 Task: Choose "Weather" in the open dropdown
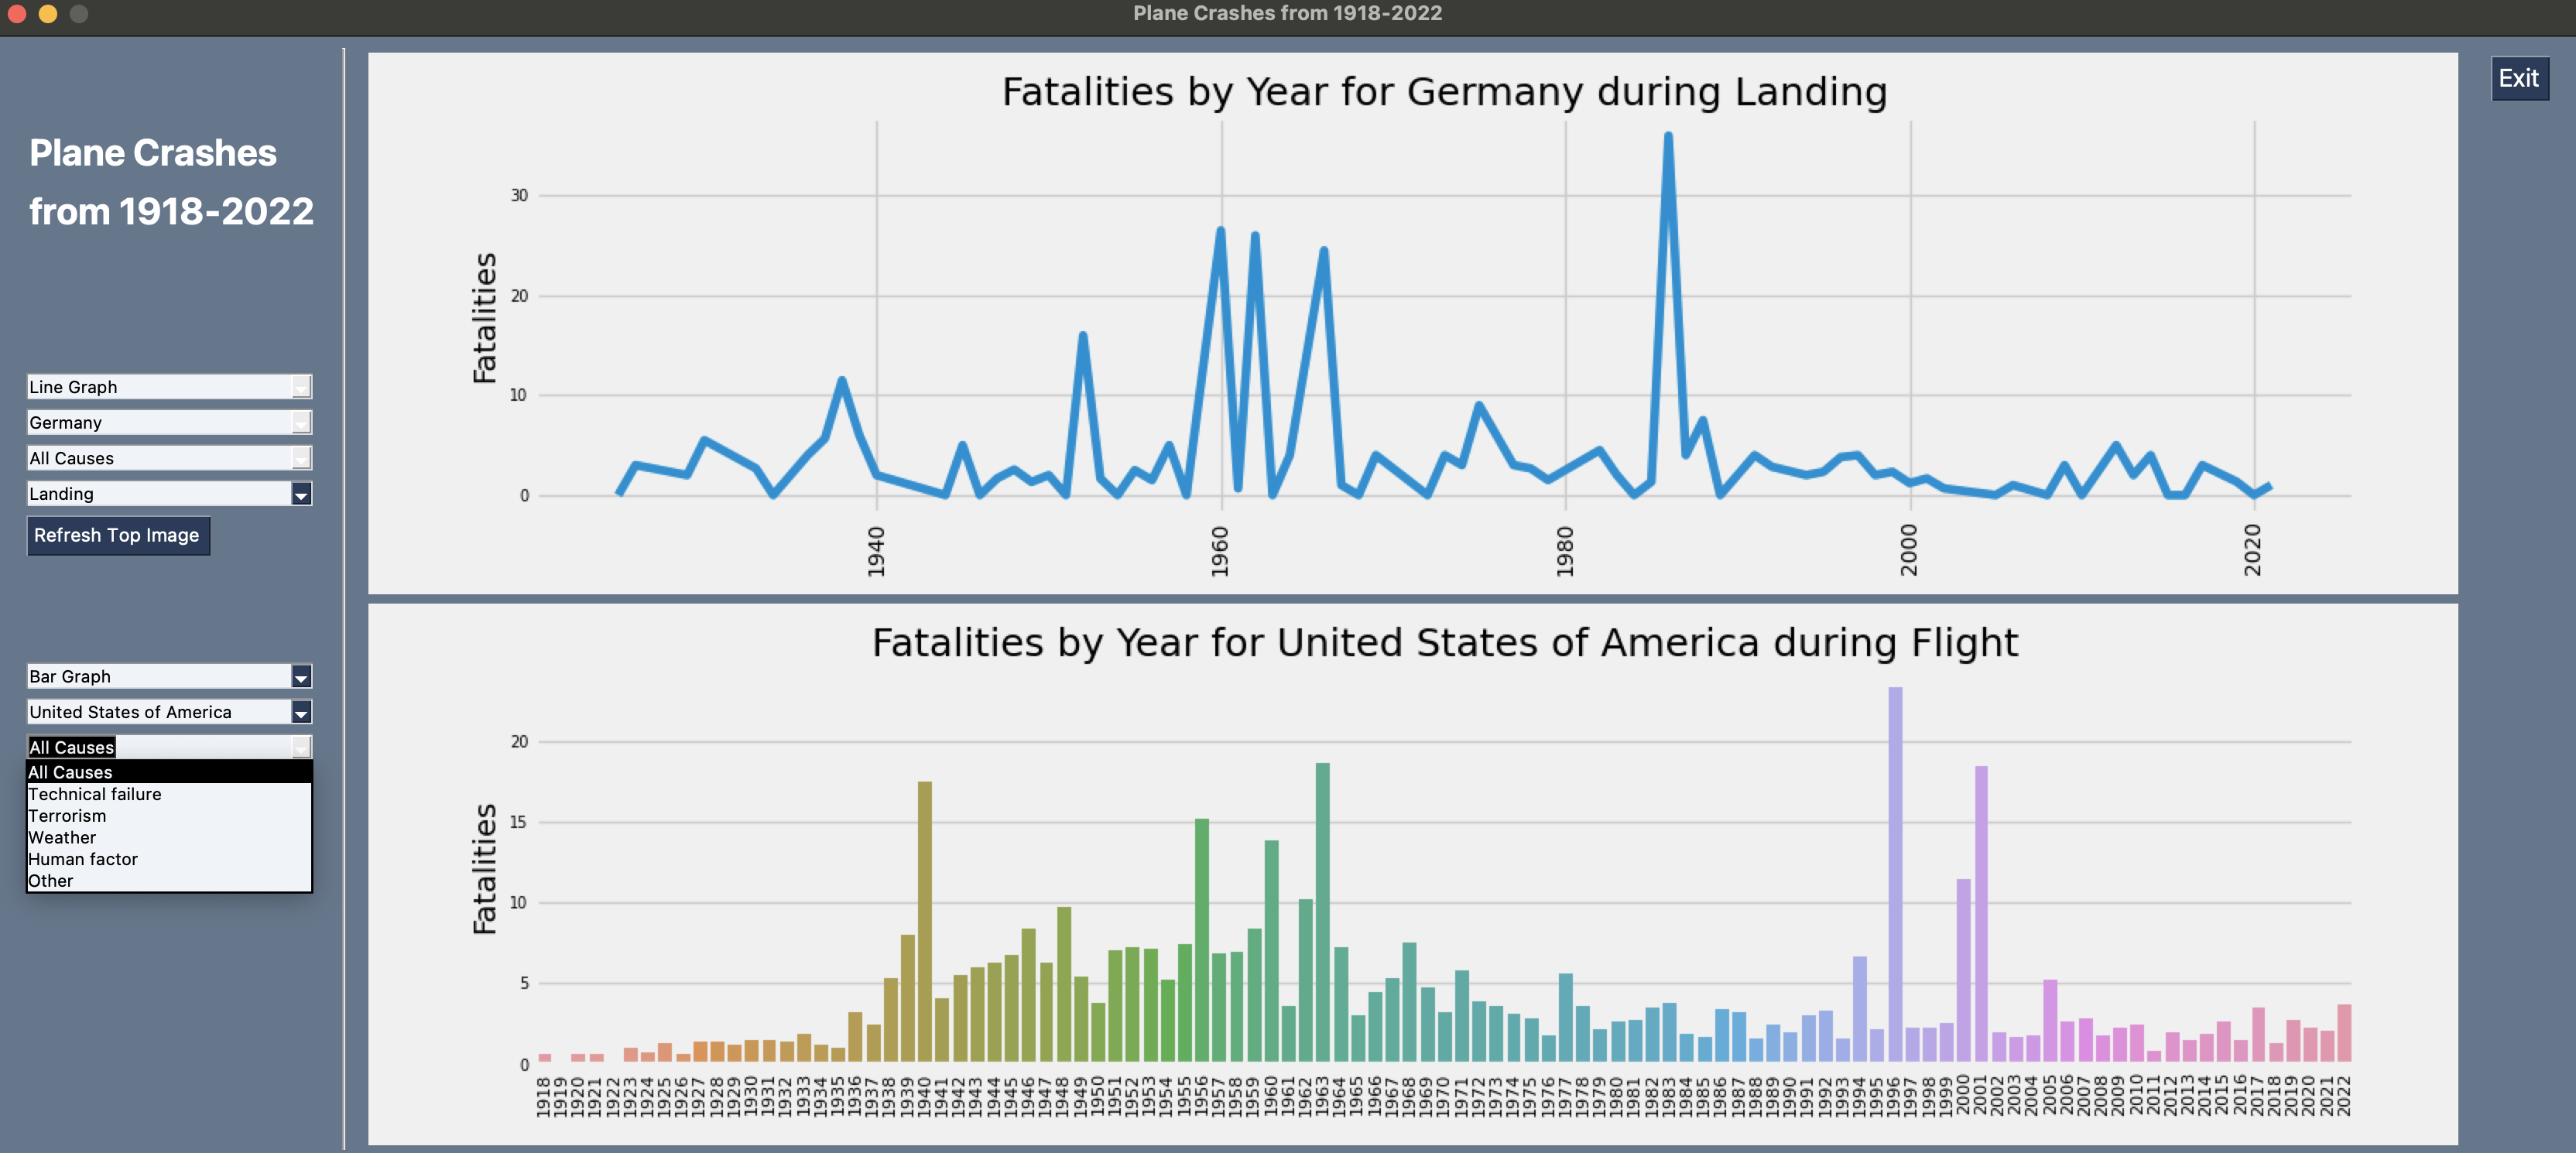(62, 837)
